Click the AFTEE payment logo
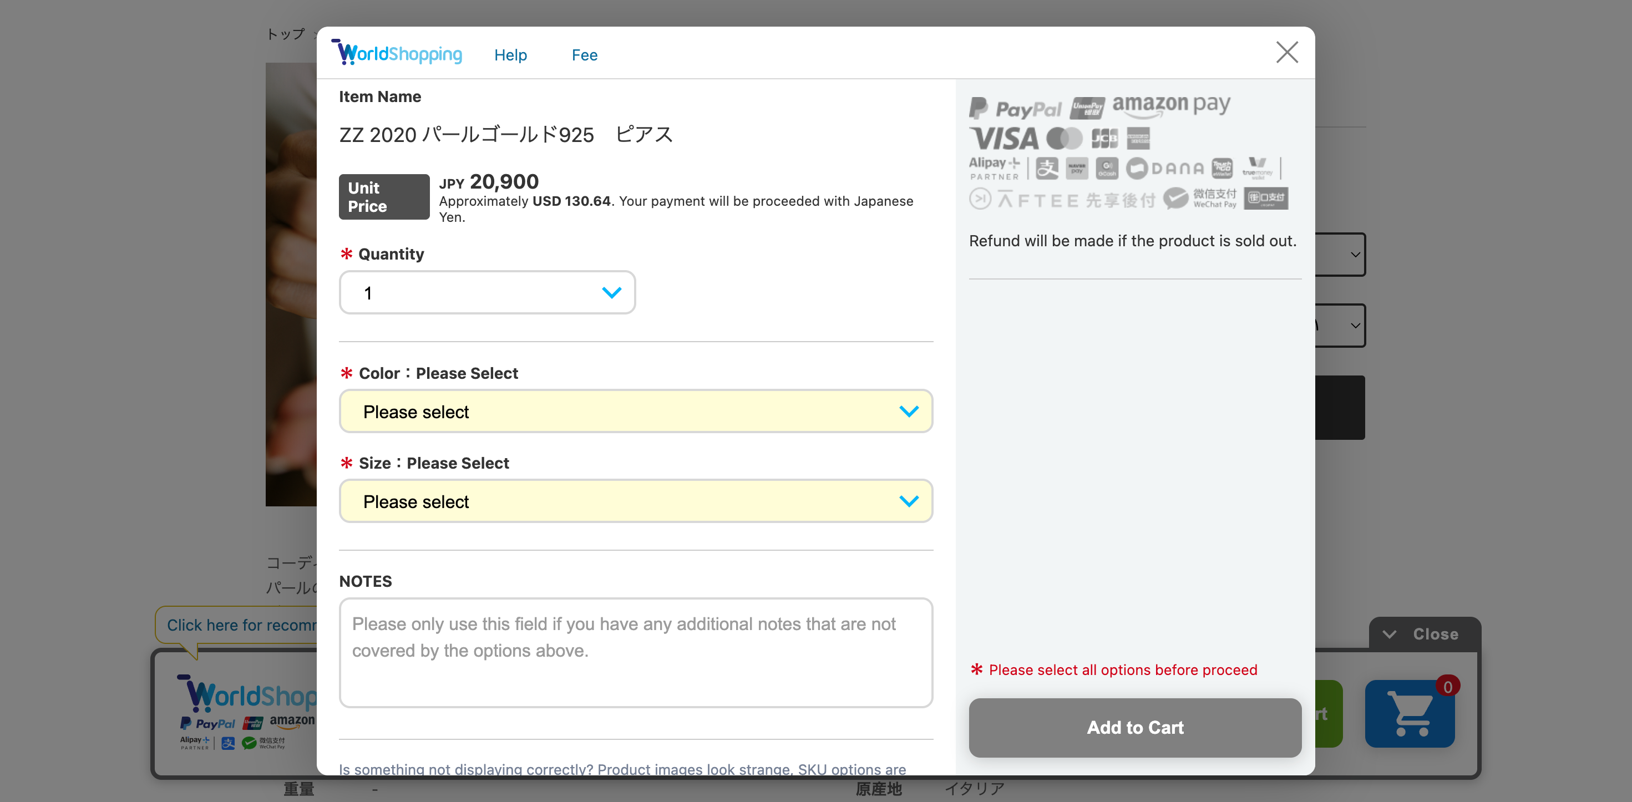1632x802 pixels. click(1062, 200)
